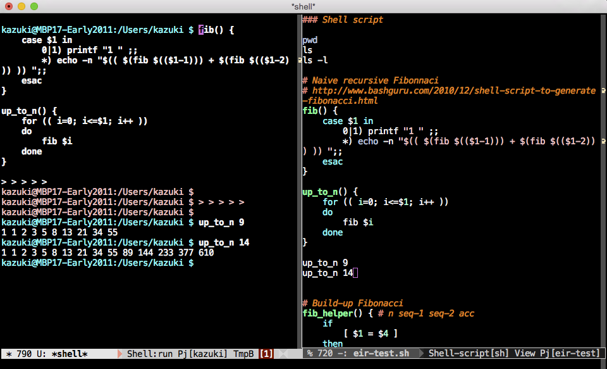Click the highlighted cursor on 'fib() {' in shell pane
607x369 pixels.
tap(201, 30)
